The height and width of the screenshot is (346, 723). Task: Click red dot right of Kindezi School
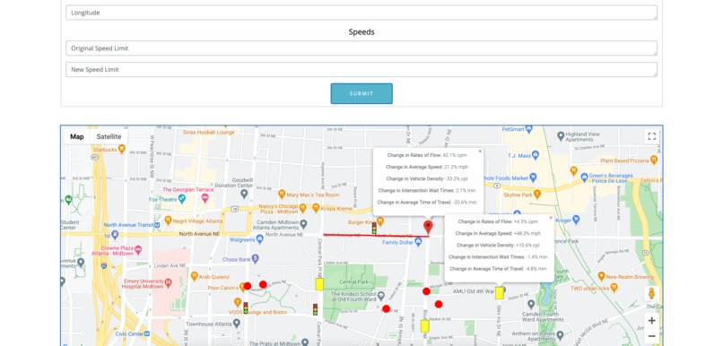[x=386, y=308]
